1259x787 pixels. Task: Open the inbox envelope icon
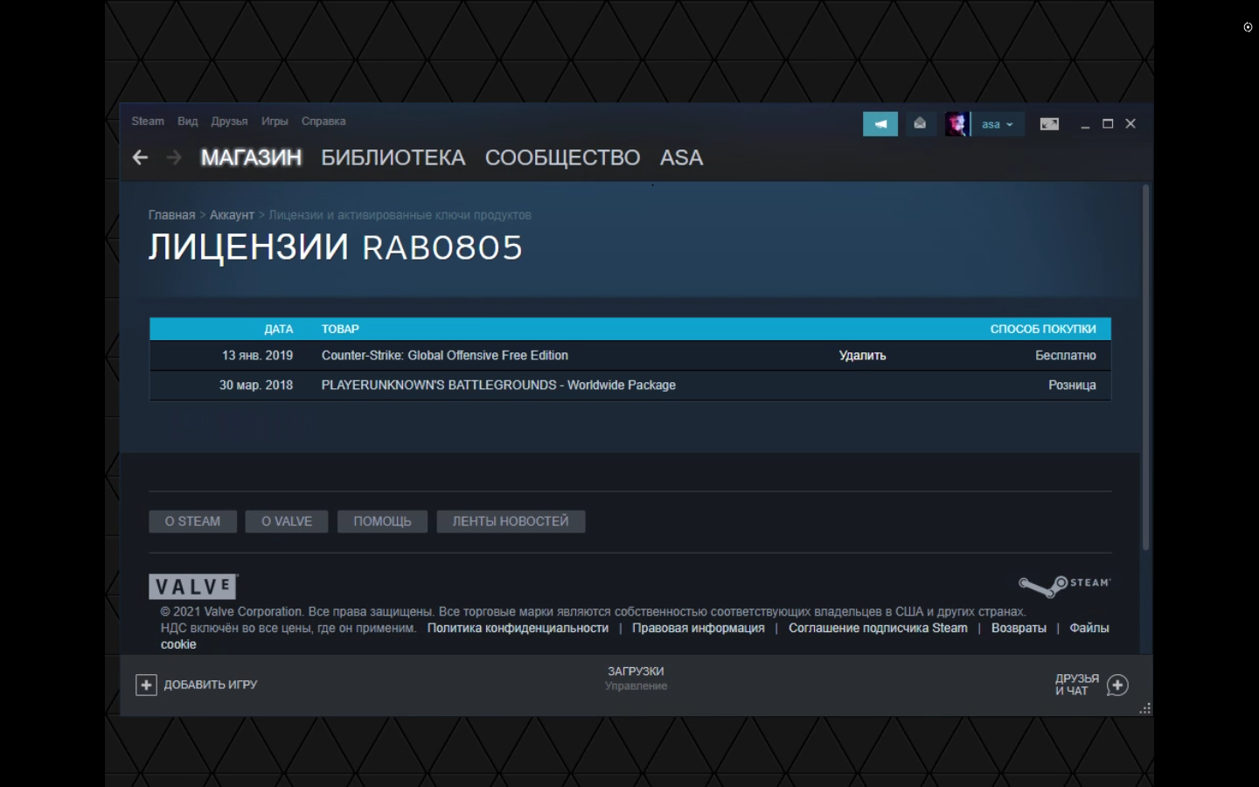tap(920, 124)
